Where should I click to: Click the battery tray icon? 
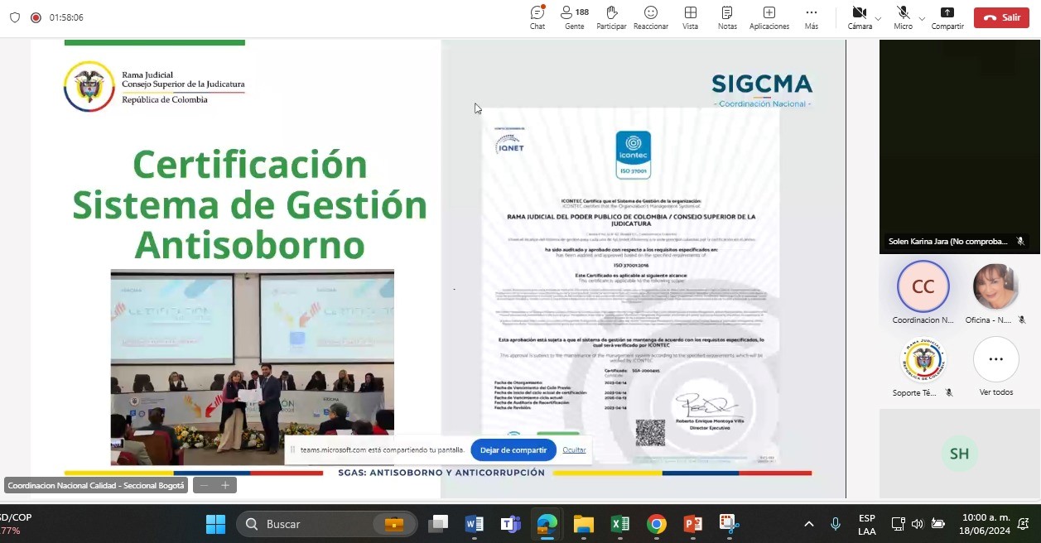[937, 524]
